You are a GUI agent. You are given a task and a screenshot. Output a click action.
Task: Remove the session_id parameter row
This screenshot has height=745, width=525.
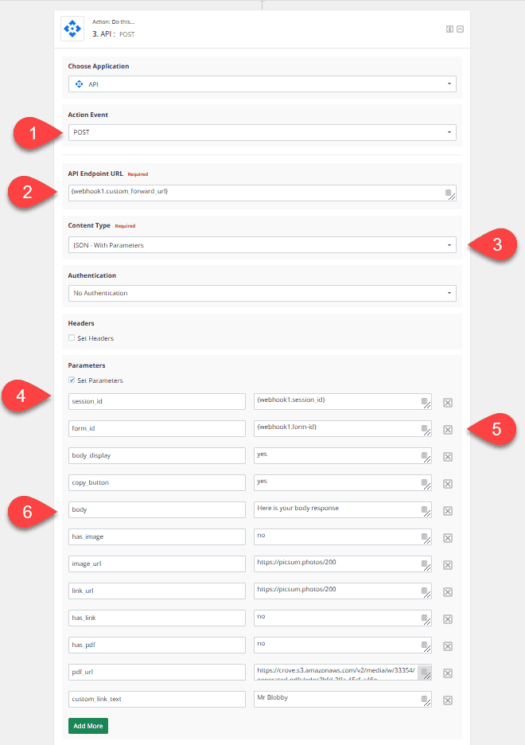coord(448,403)
